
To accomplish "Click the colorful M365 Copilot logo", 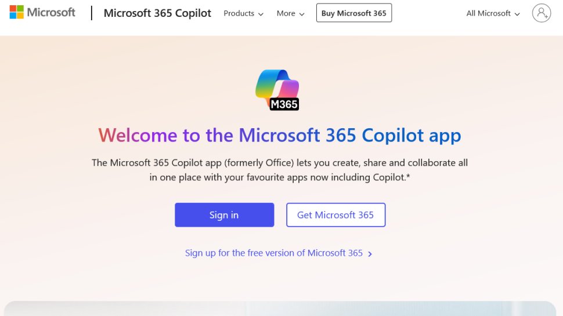I will pyautogui.click(x=277, y=89).
